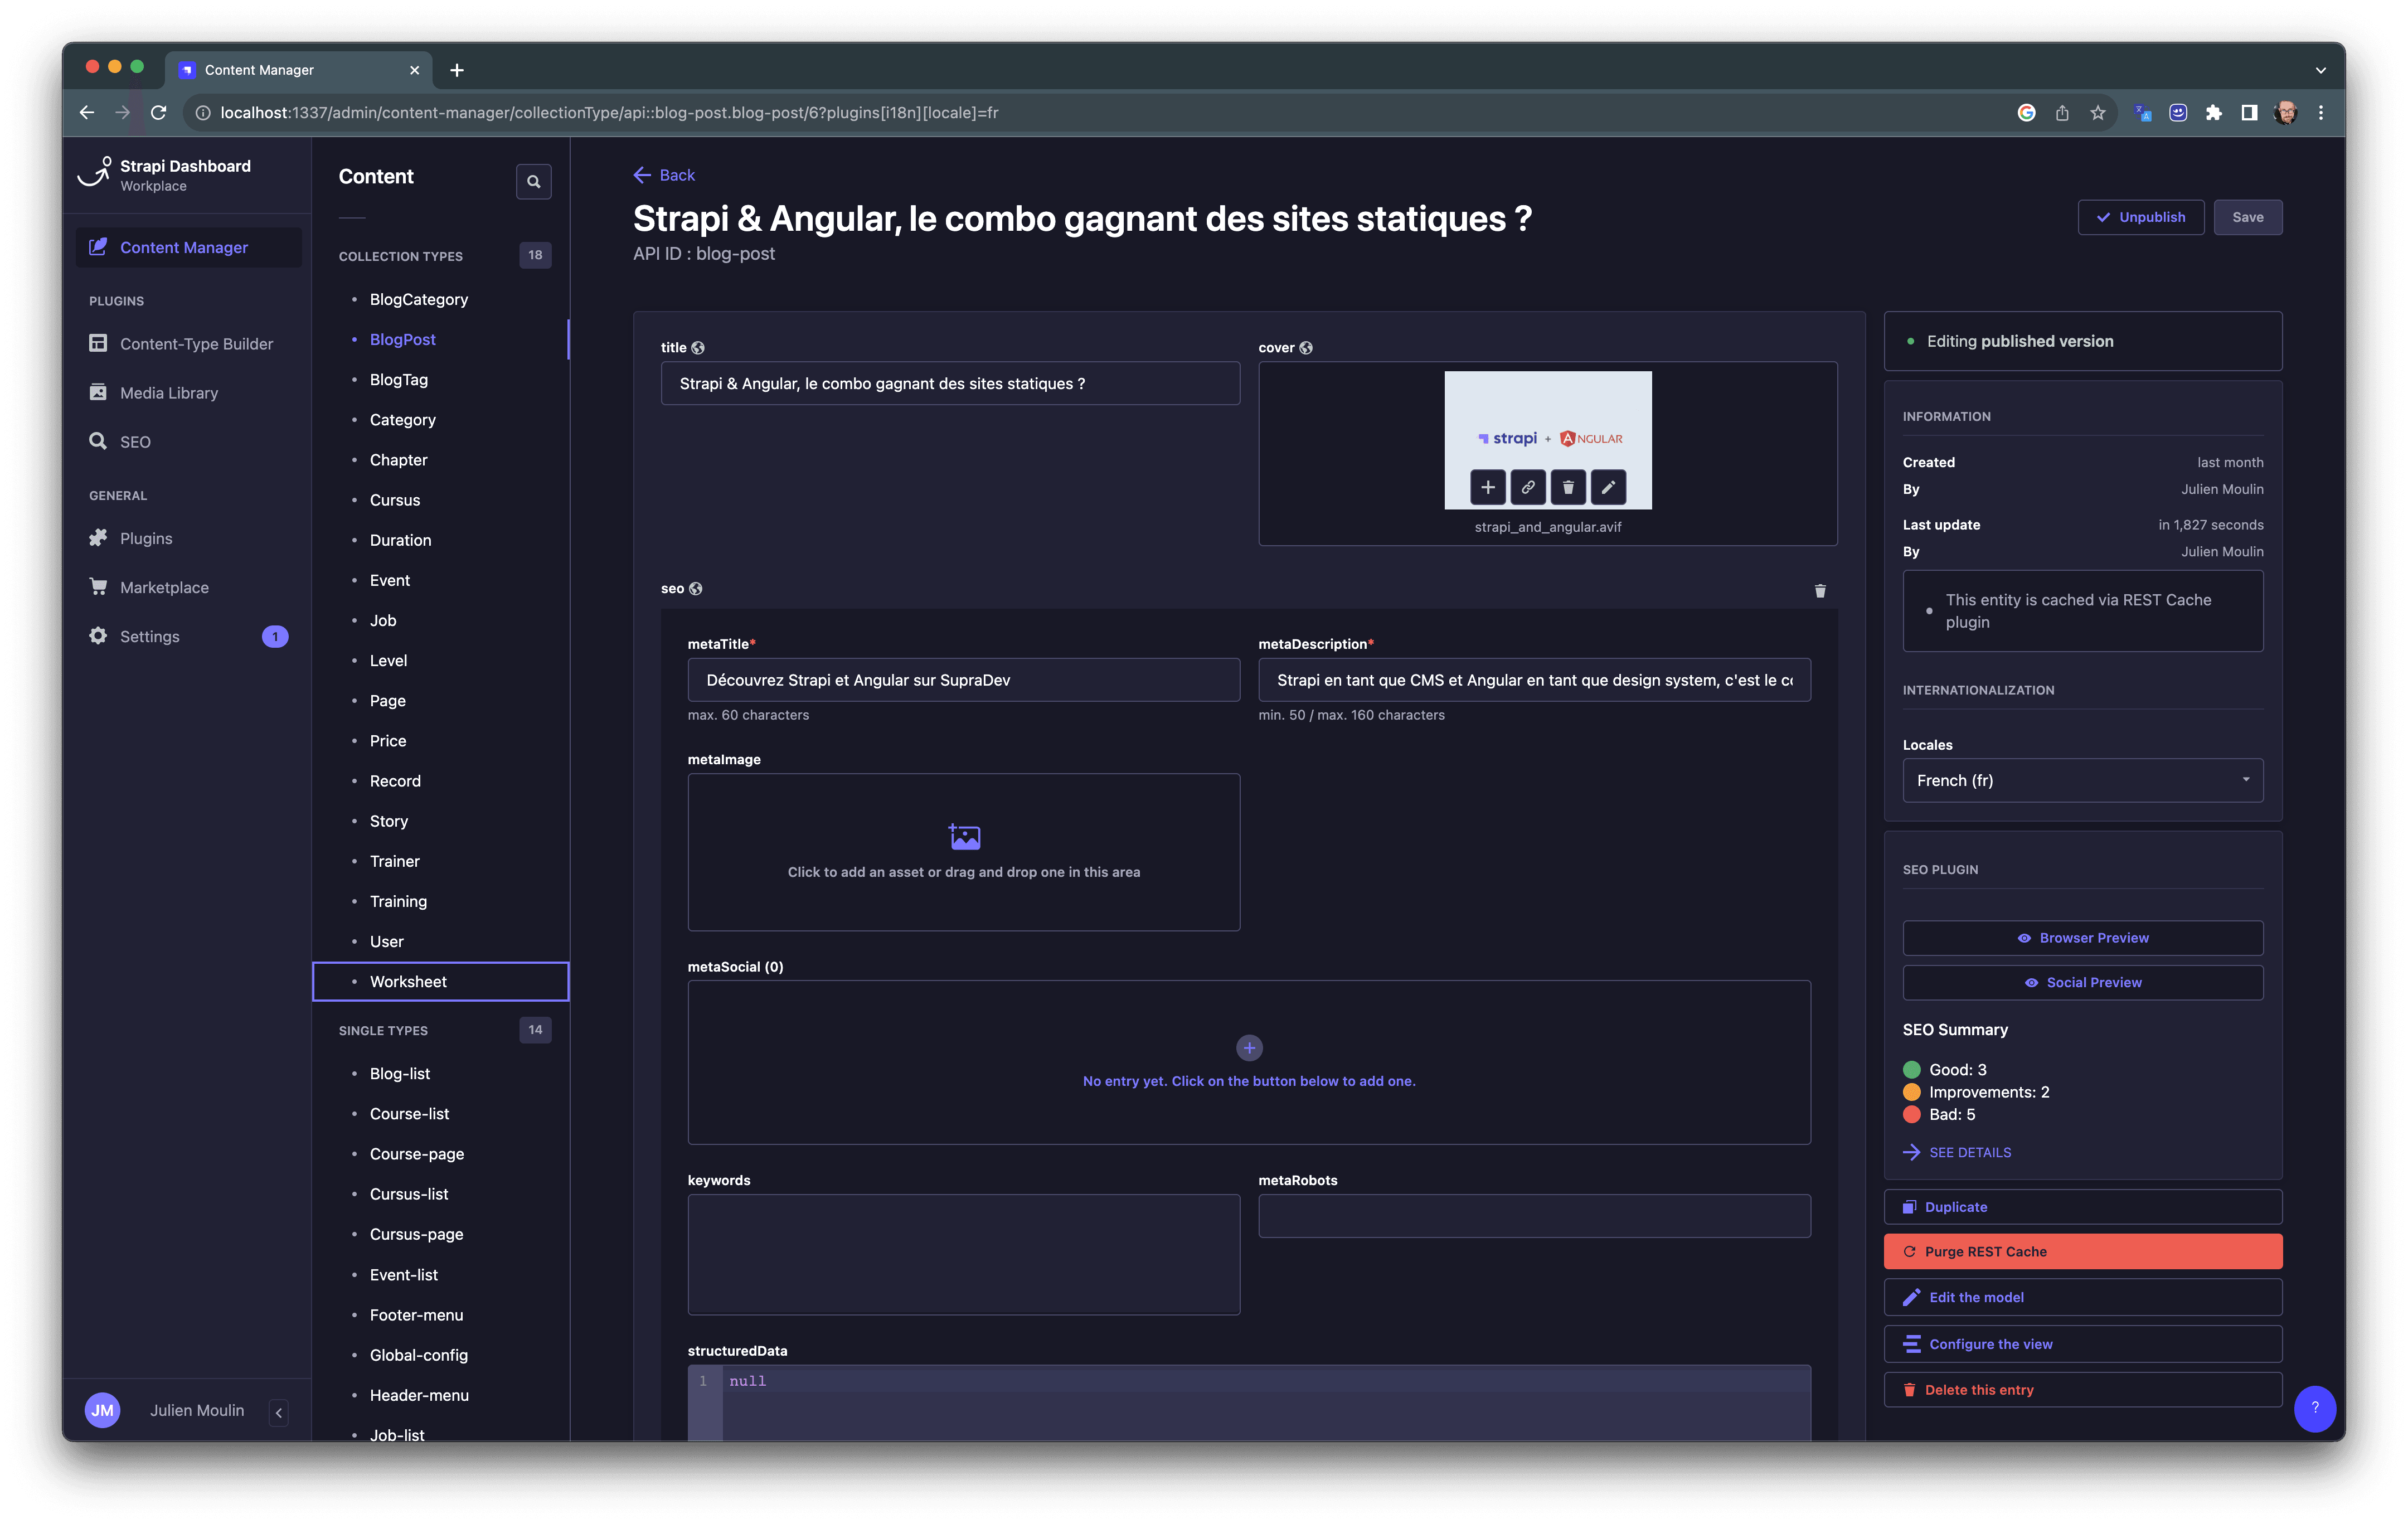Reload the browser page
Image resolution: width=2408 pixels, height=1524 pixels.
[x=158, y=112]
